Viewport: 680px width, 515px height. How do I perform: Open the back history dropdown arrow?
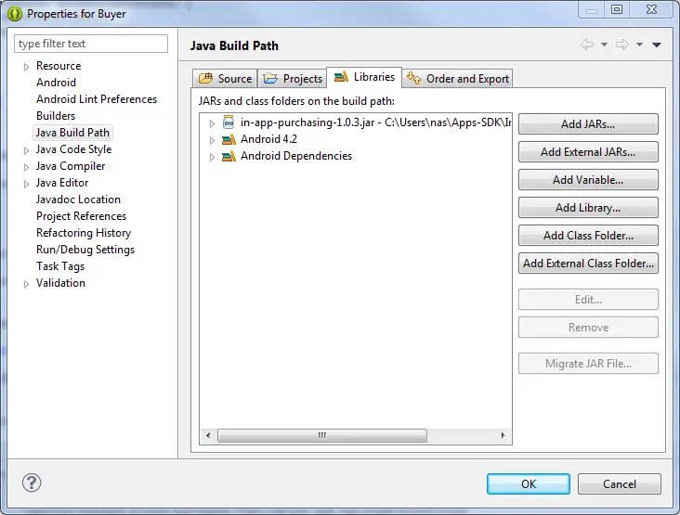click(604, 45)
